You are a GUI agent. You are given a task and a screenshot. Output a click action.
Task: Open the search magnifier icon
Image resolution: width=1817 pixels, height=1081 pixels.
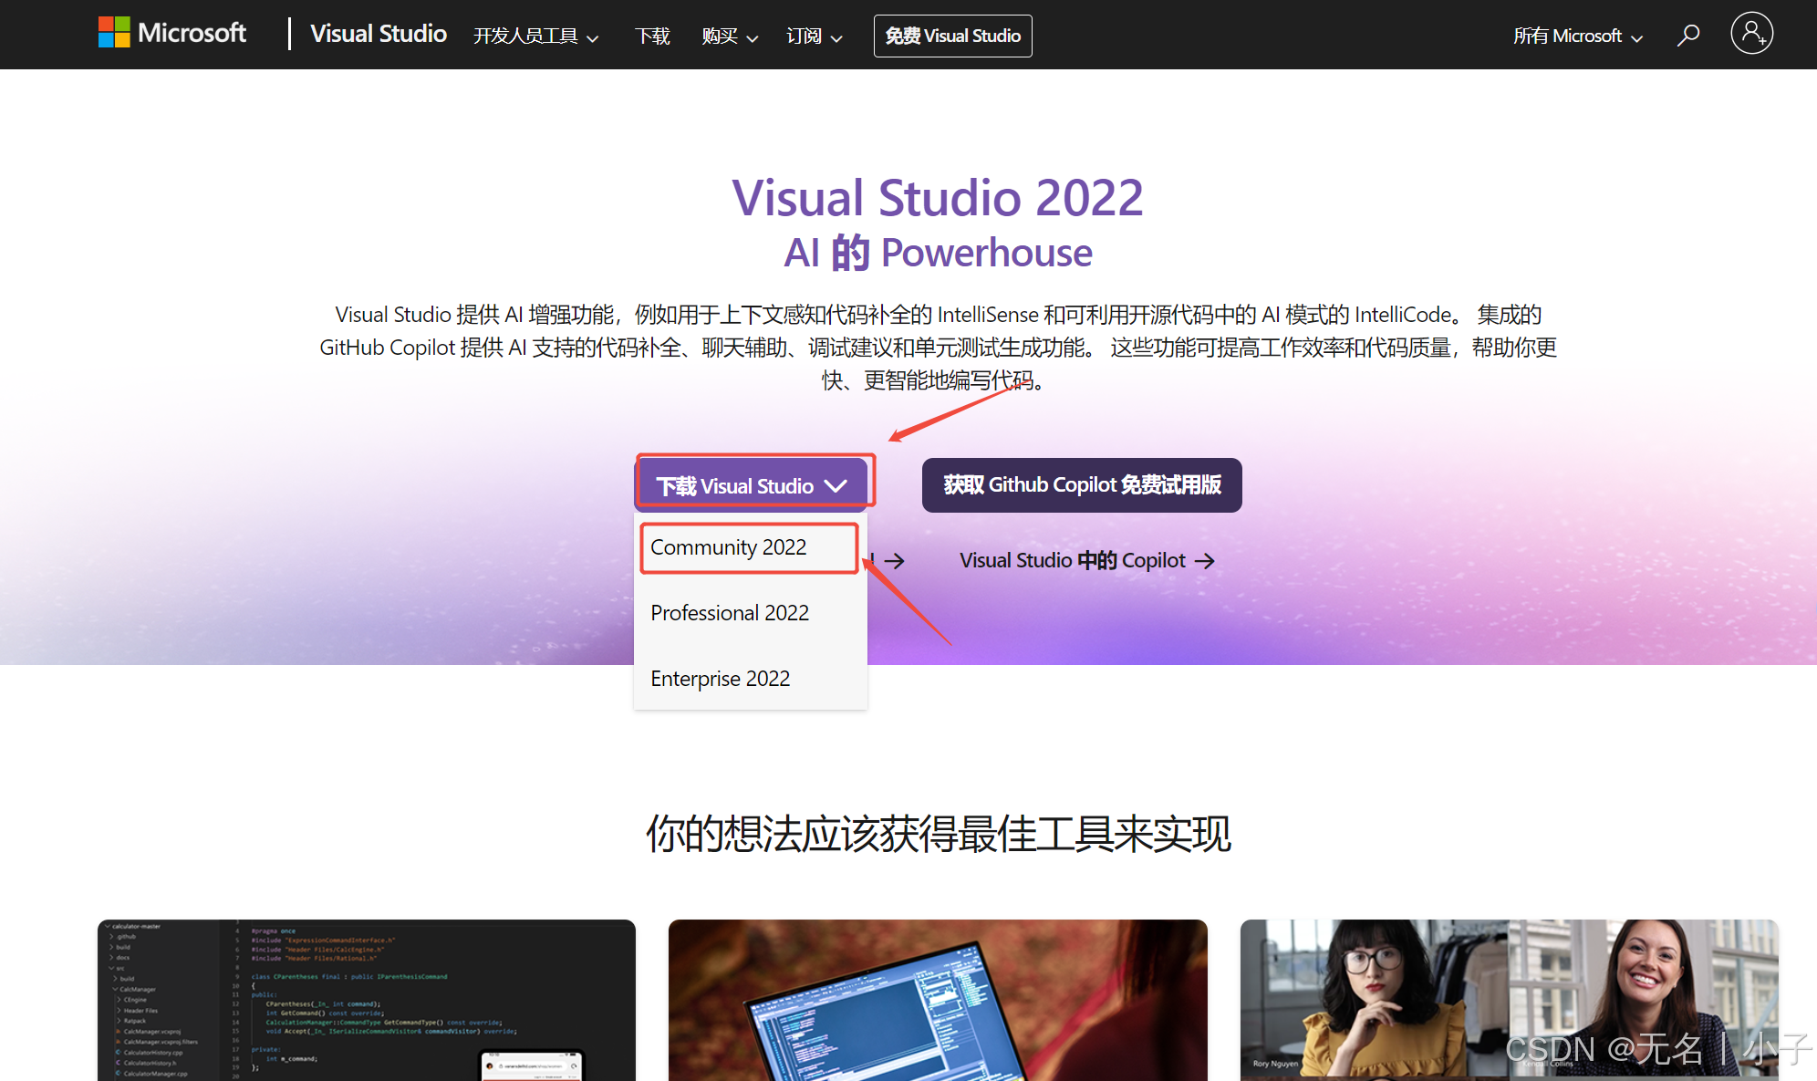click(1687, 35)
